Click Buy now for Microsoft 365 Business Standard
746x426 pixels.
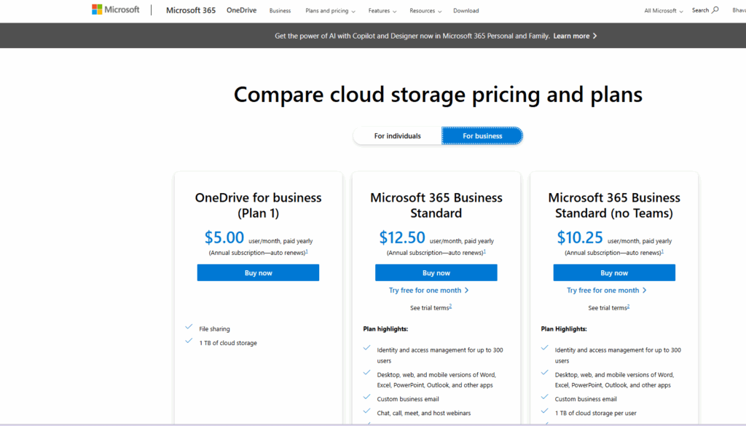pyautogui.click(x=436, y=272)
